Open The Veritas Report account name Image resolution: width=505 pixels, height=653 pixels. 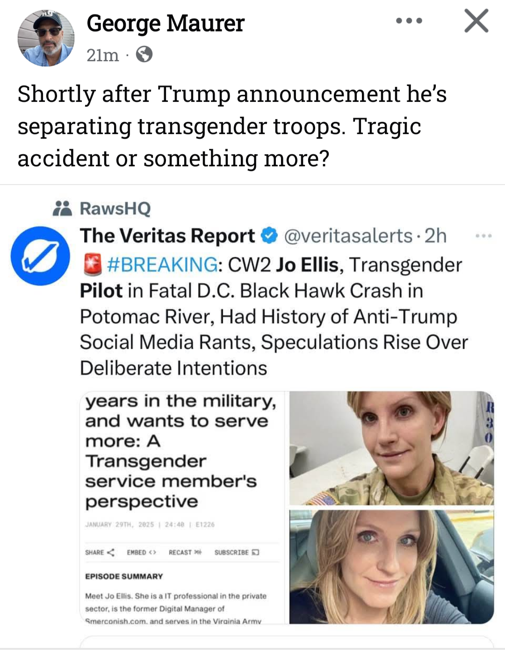click(167, 236)
